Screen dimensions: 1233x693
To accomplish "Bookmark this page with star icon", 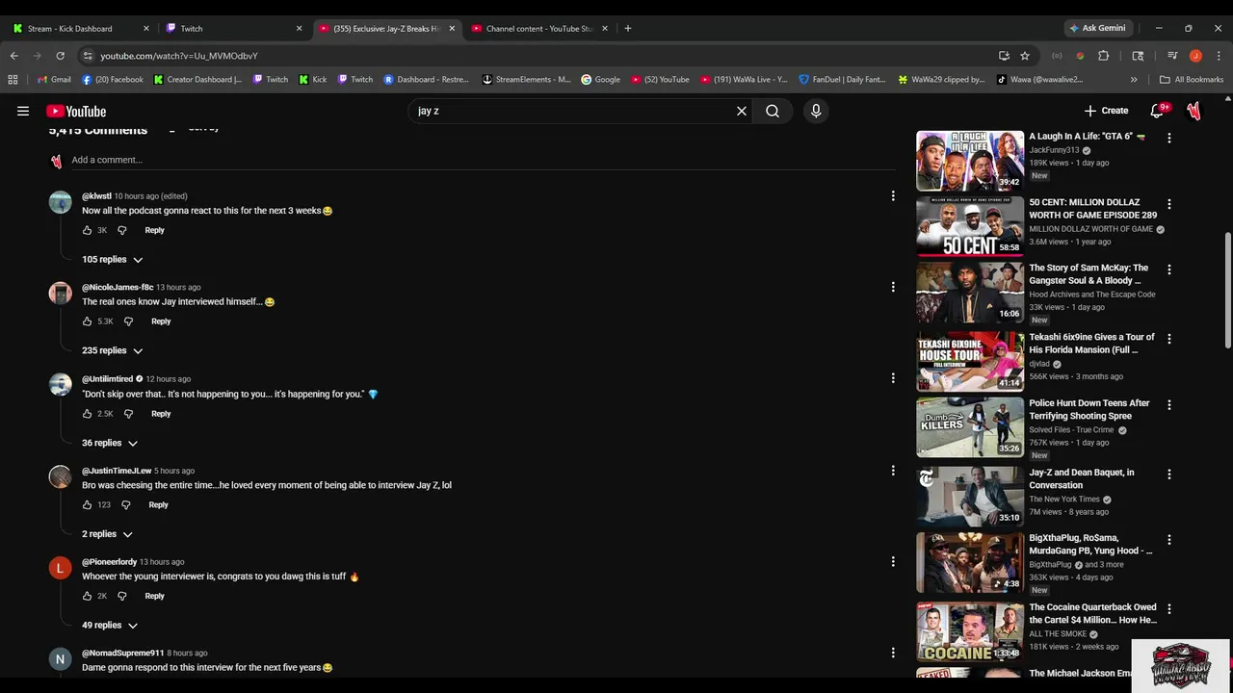I will [1025, 56].
